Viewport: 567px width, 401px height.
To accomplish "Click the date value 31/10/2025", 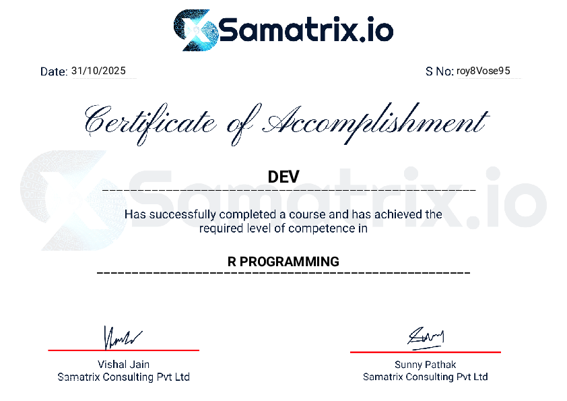I will pyautogui.click(x=99, y=71).
